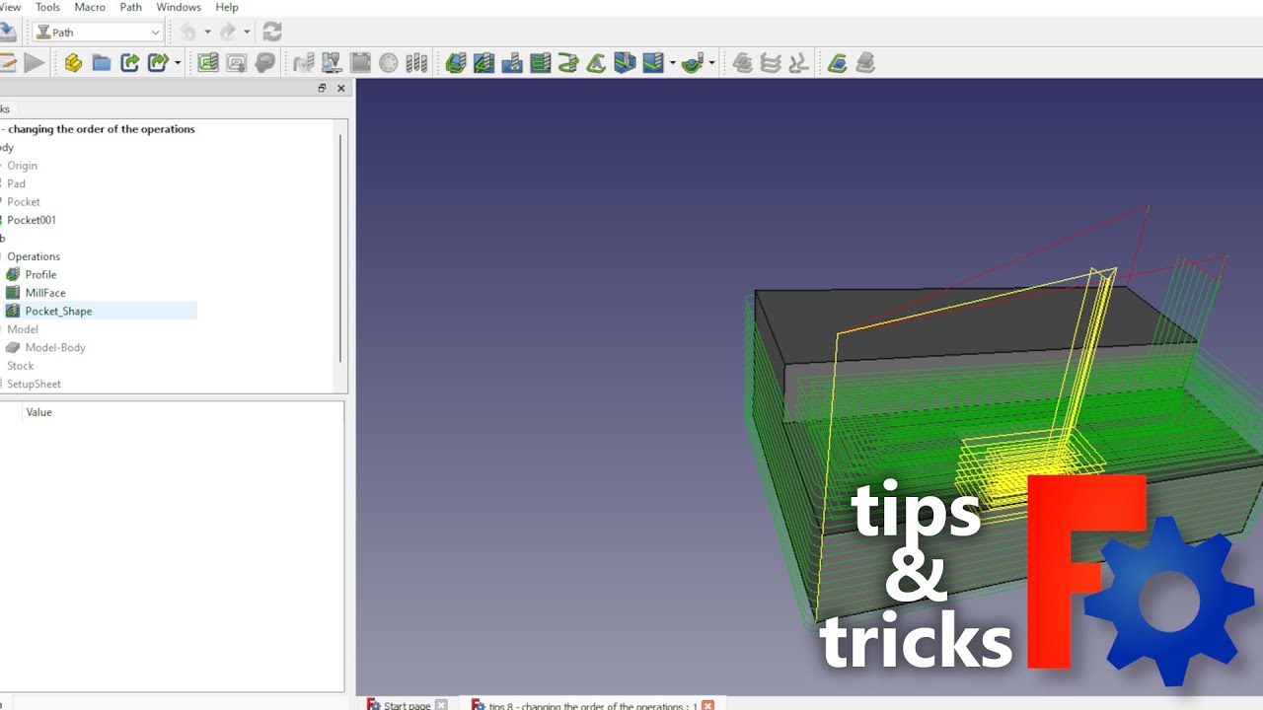1263x710 pixels.
Task: Select the Pocket_Shape operation in tree
Action: click(x=58, y=312)
